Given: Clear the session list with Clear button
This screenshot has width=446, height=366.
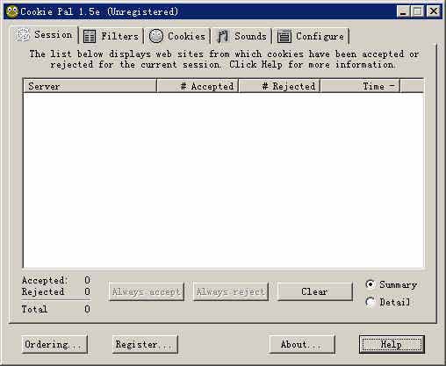Looking at the screenshot, I should pos(314,291).
